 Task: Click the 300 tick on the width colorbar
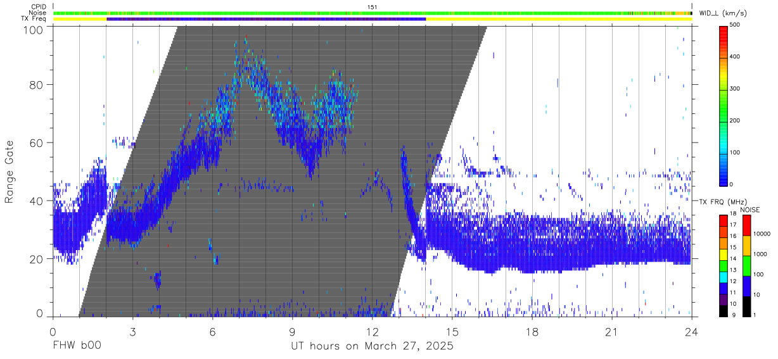[735, 89]
